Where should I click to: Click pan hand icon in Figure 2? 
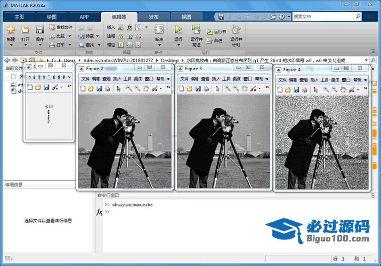[x=145, y=89]
